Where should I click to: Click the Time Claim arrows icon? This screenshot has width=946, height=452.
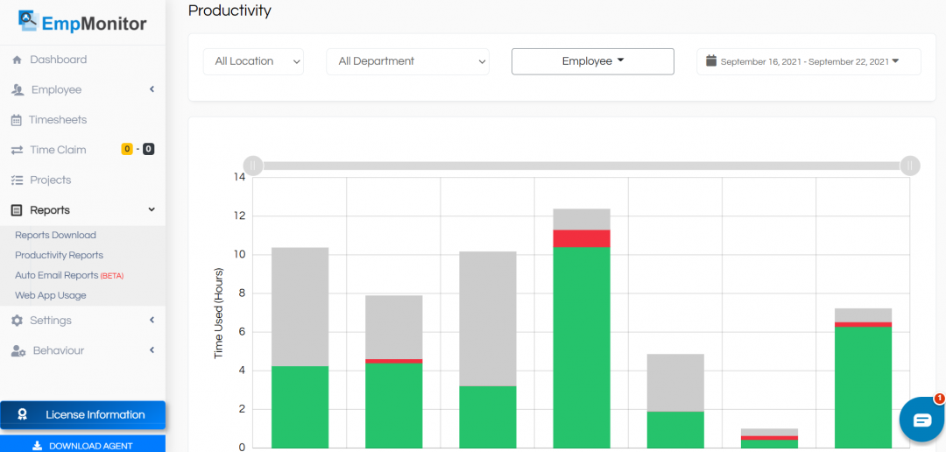point(17,151)
